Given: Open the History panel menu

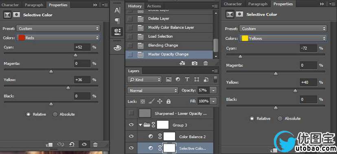Looking at the screenshot, I should tap(215, 6).
